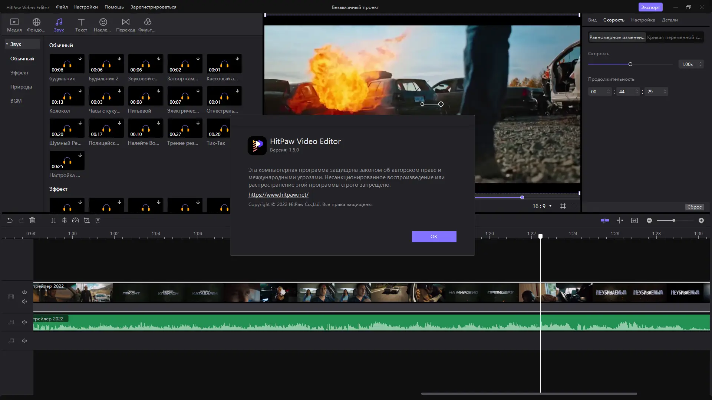Select the speed control tool on the toolbar

pos(75,220)
